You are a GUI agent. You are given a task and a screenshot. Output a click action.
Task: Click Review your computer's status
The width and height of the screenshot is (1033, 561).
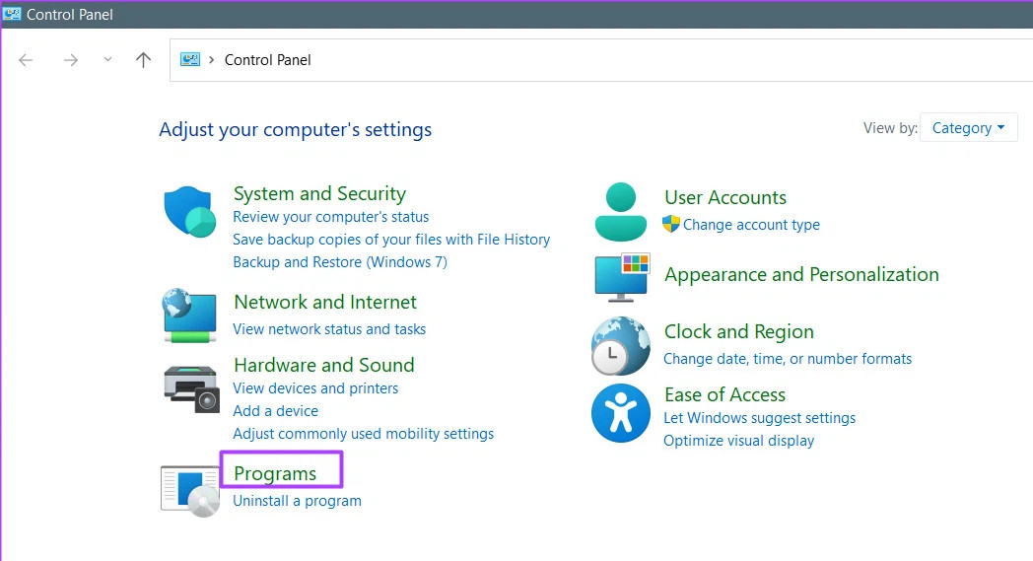click(x=331, y=217)
